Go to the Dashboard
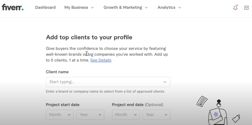The height and width of the screenshot is (125, 252). [x=45, y=7]
